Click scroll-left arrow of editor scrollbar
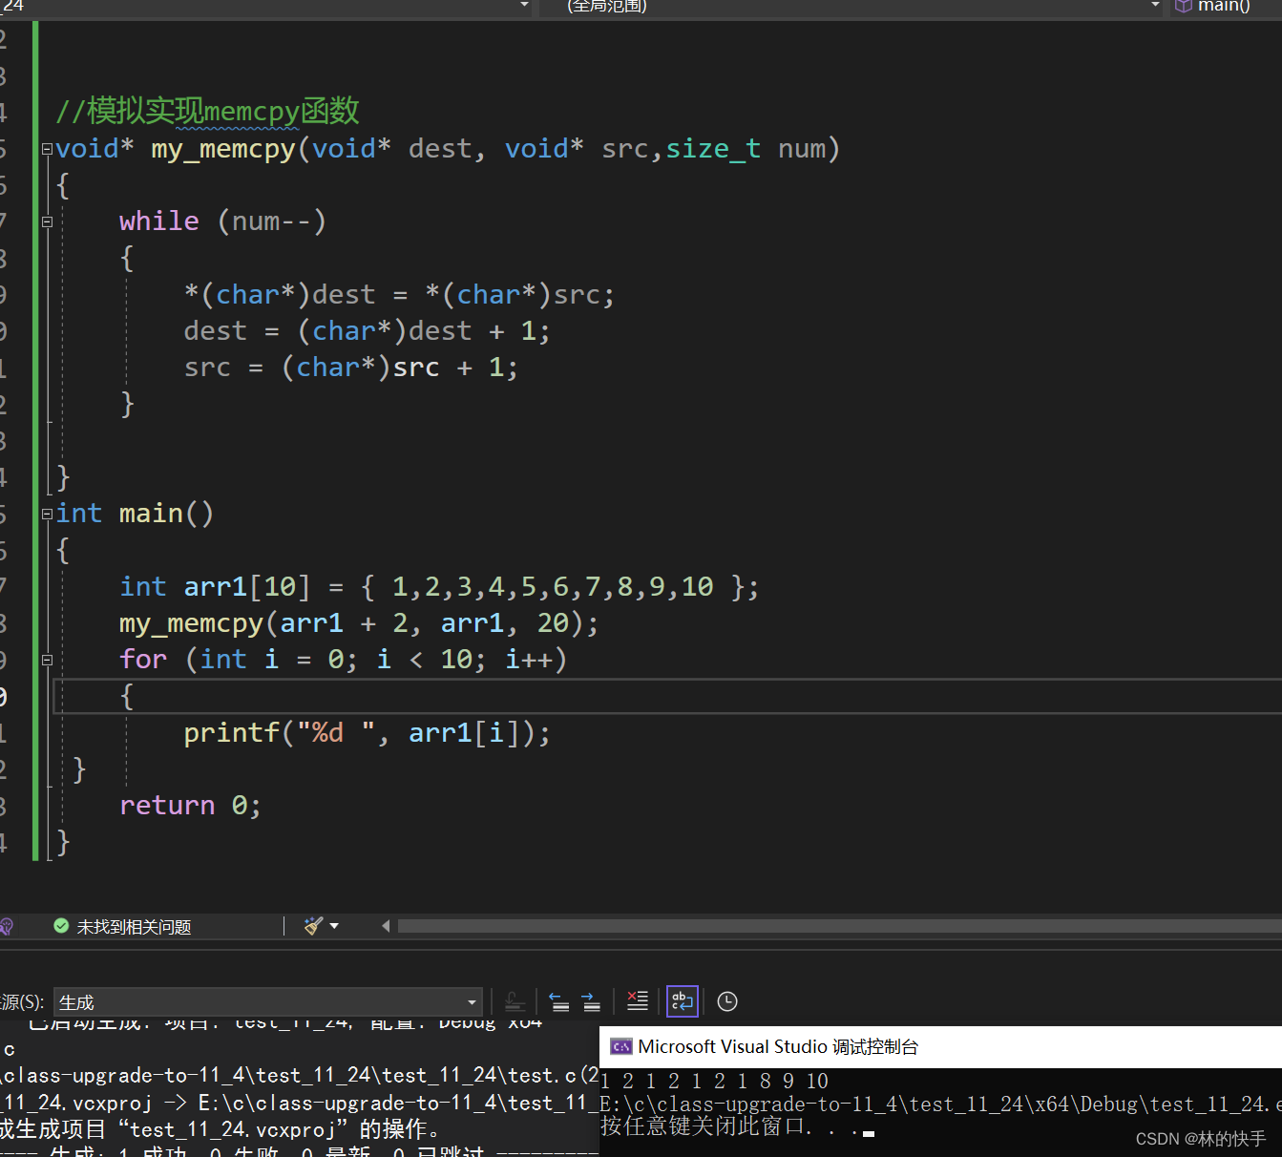 pos(386,926)
